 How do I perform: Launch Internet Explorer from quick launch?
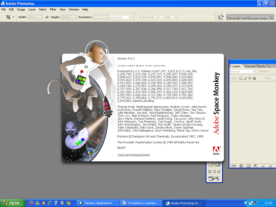50,203
